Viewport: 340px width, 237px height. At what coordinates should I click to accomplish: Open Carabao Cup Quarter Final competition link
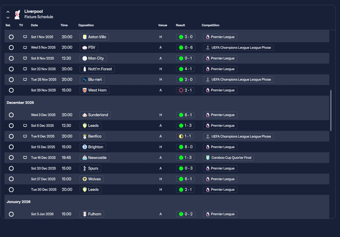[x=228, y=158]
